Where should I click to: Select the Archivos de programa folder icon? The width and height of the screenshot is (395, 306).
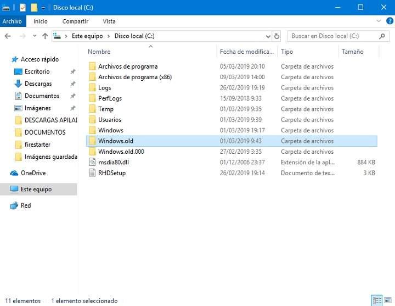tap(93, 66)
